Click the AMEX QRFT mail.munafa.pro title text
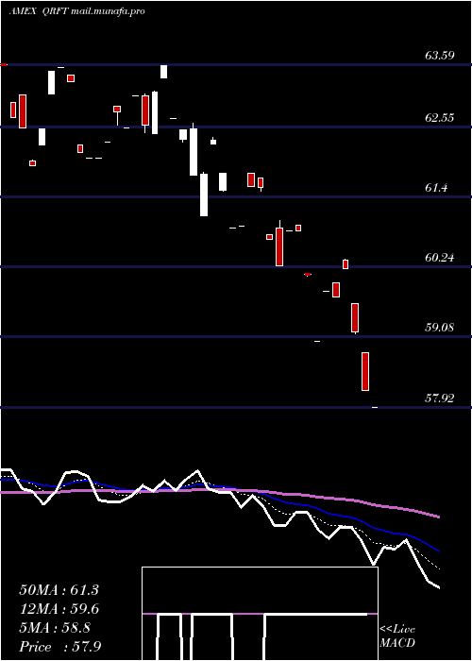The height and width of the screenshot is (661, 472). pyautogui.click(x=76, y=11)
